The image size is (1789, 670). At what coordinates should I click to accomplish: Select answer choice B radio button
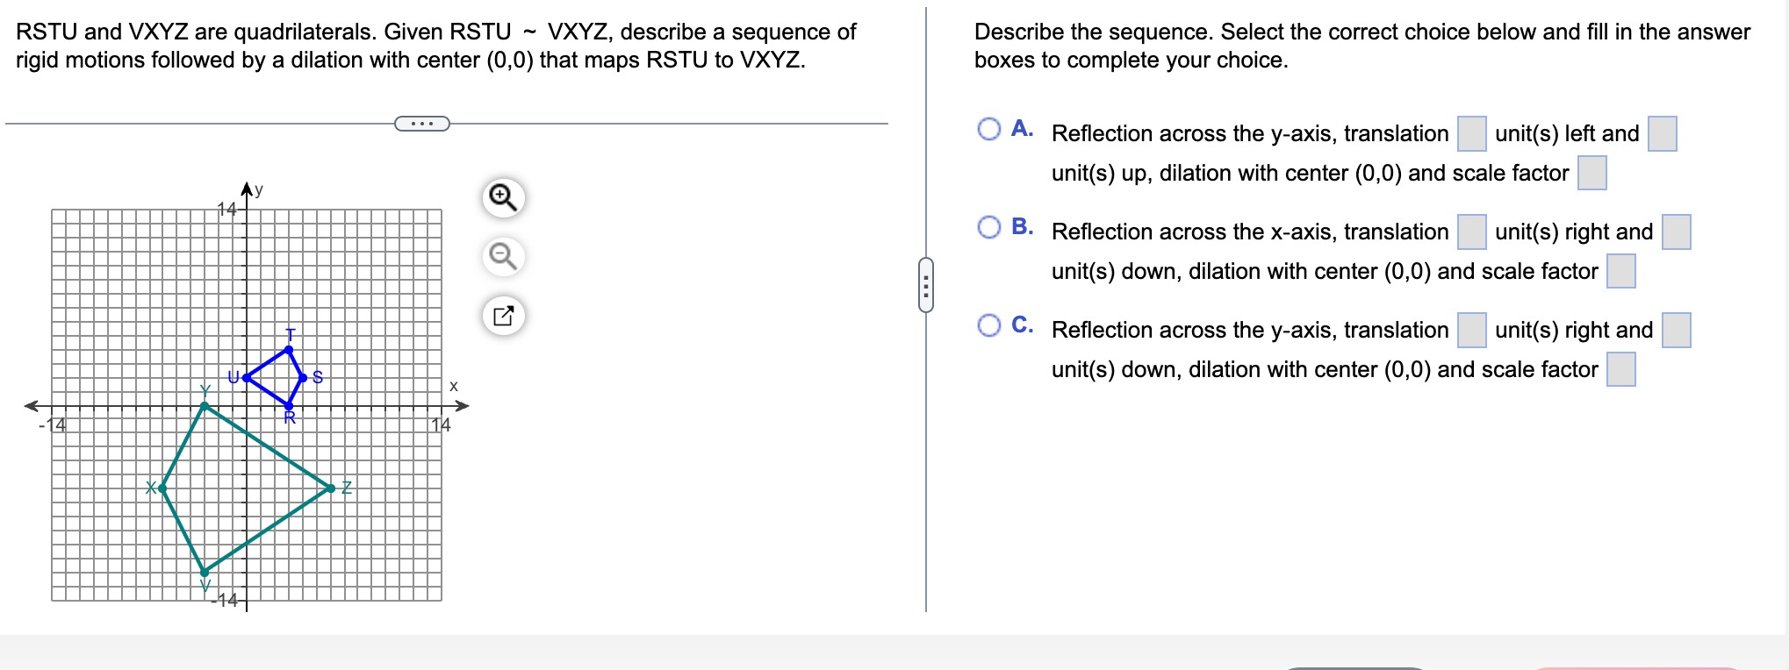pos(989,228)
